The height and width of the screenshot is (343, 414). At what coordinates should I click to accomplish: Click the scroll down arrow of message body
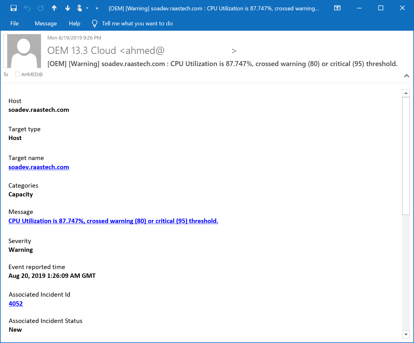(x=406, y=334)
